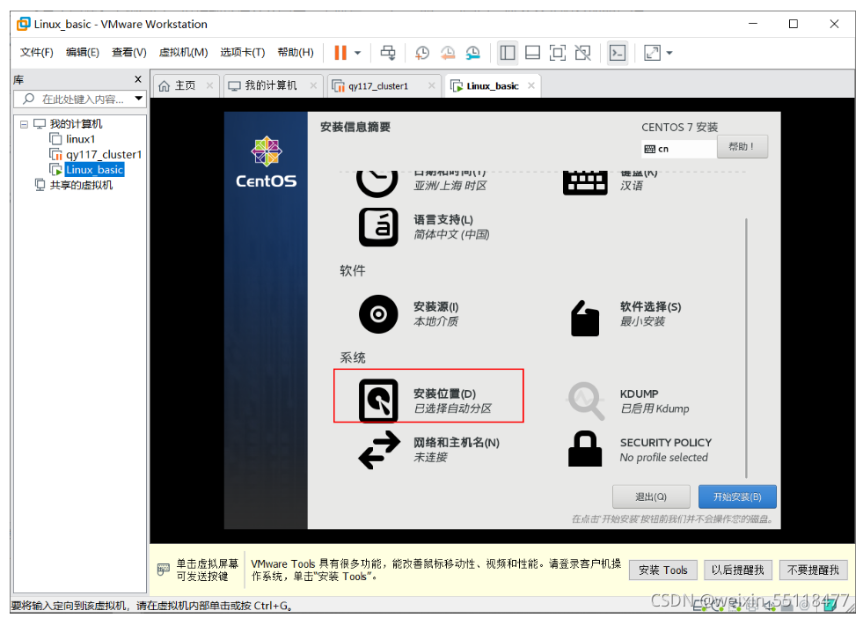Toggle the thumbnail bar view
This screenshot has width=863, height=618.
(x=532, y=53)
